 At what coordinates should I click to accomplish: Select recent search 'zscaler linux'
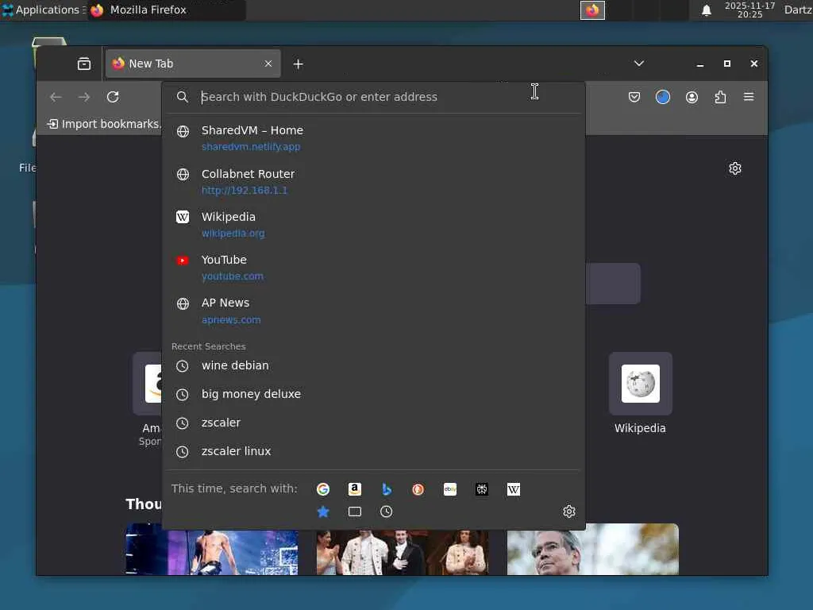click(373, 451)
